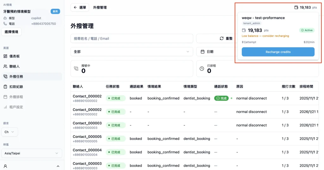The height and width of the screenshot is (170, 324).
Task: Click the dashboard grid icon
Action: point(5,56)
